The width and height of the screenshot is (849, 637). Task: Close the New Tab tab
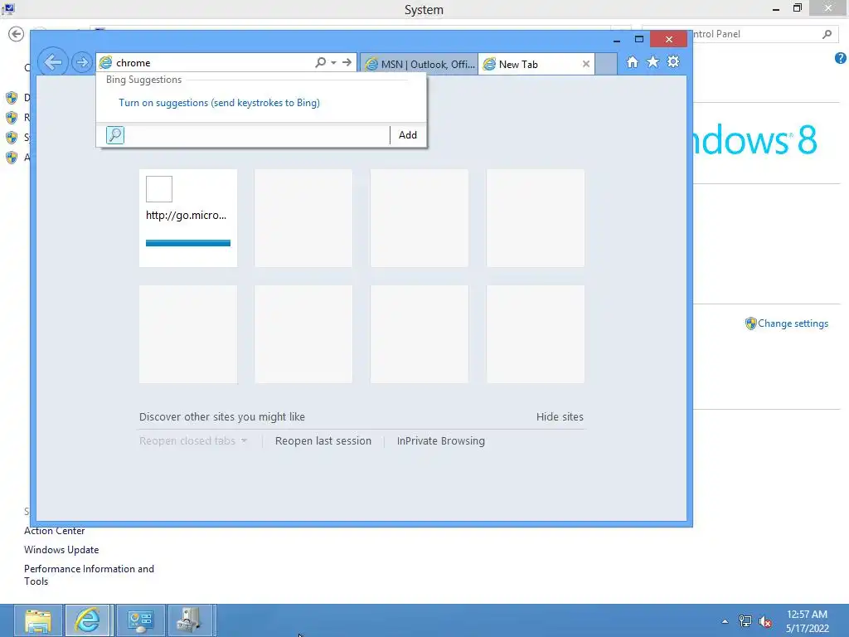click(x=586, y=64)
